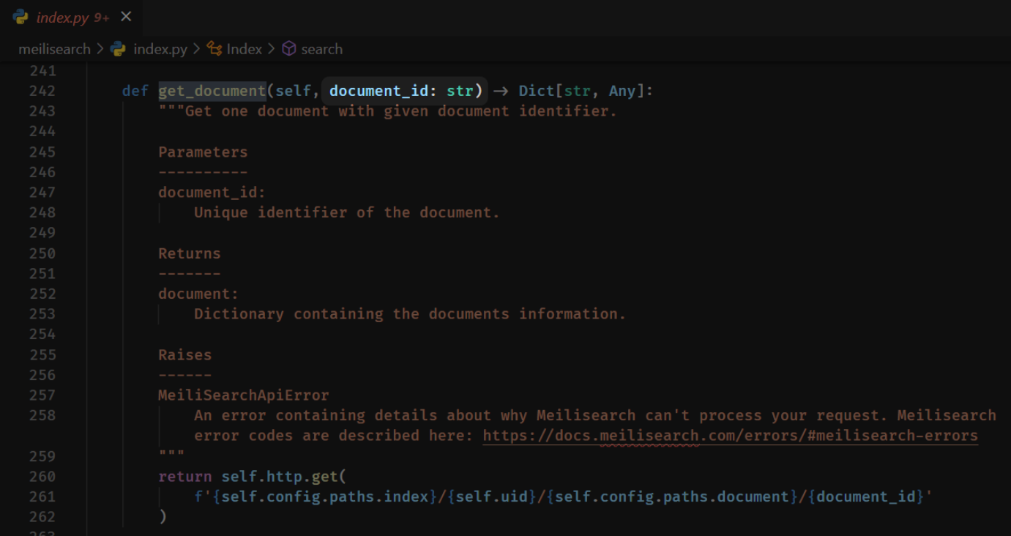Open the index.py breadcrumb item
This screenshot has height=536, width=1011.
click(x=160, y=49)
